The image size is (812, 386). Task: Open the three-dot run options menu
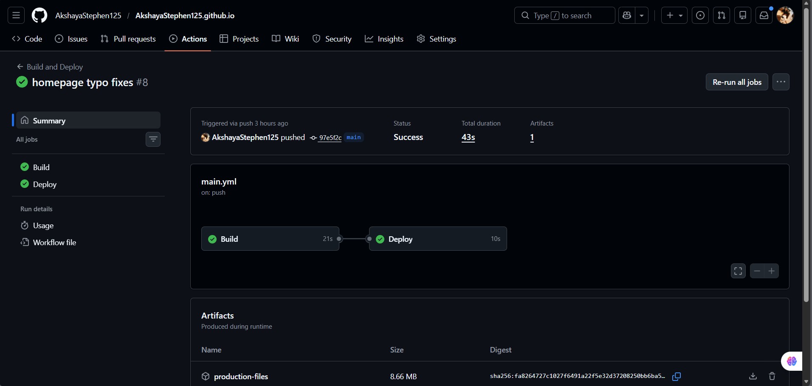click(781, 82)
